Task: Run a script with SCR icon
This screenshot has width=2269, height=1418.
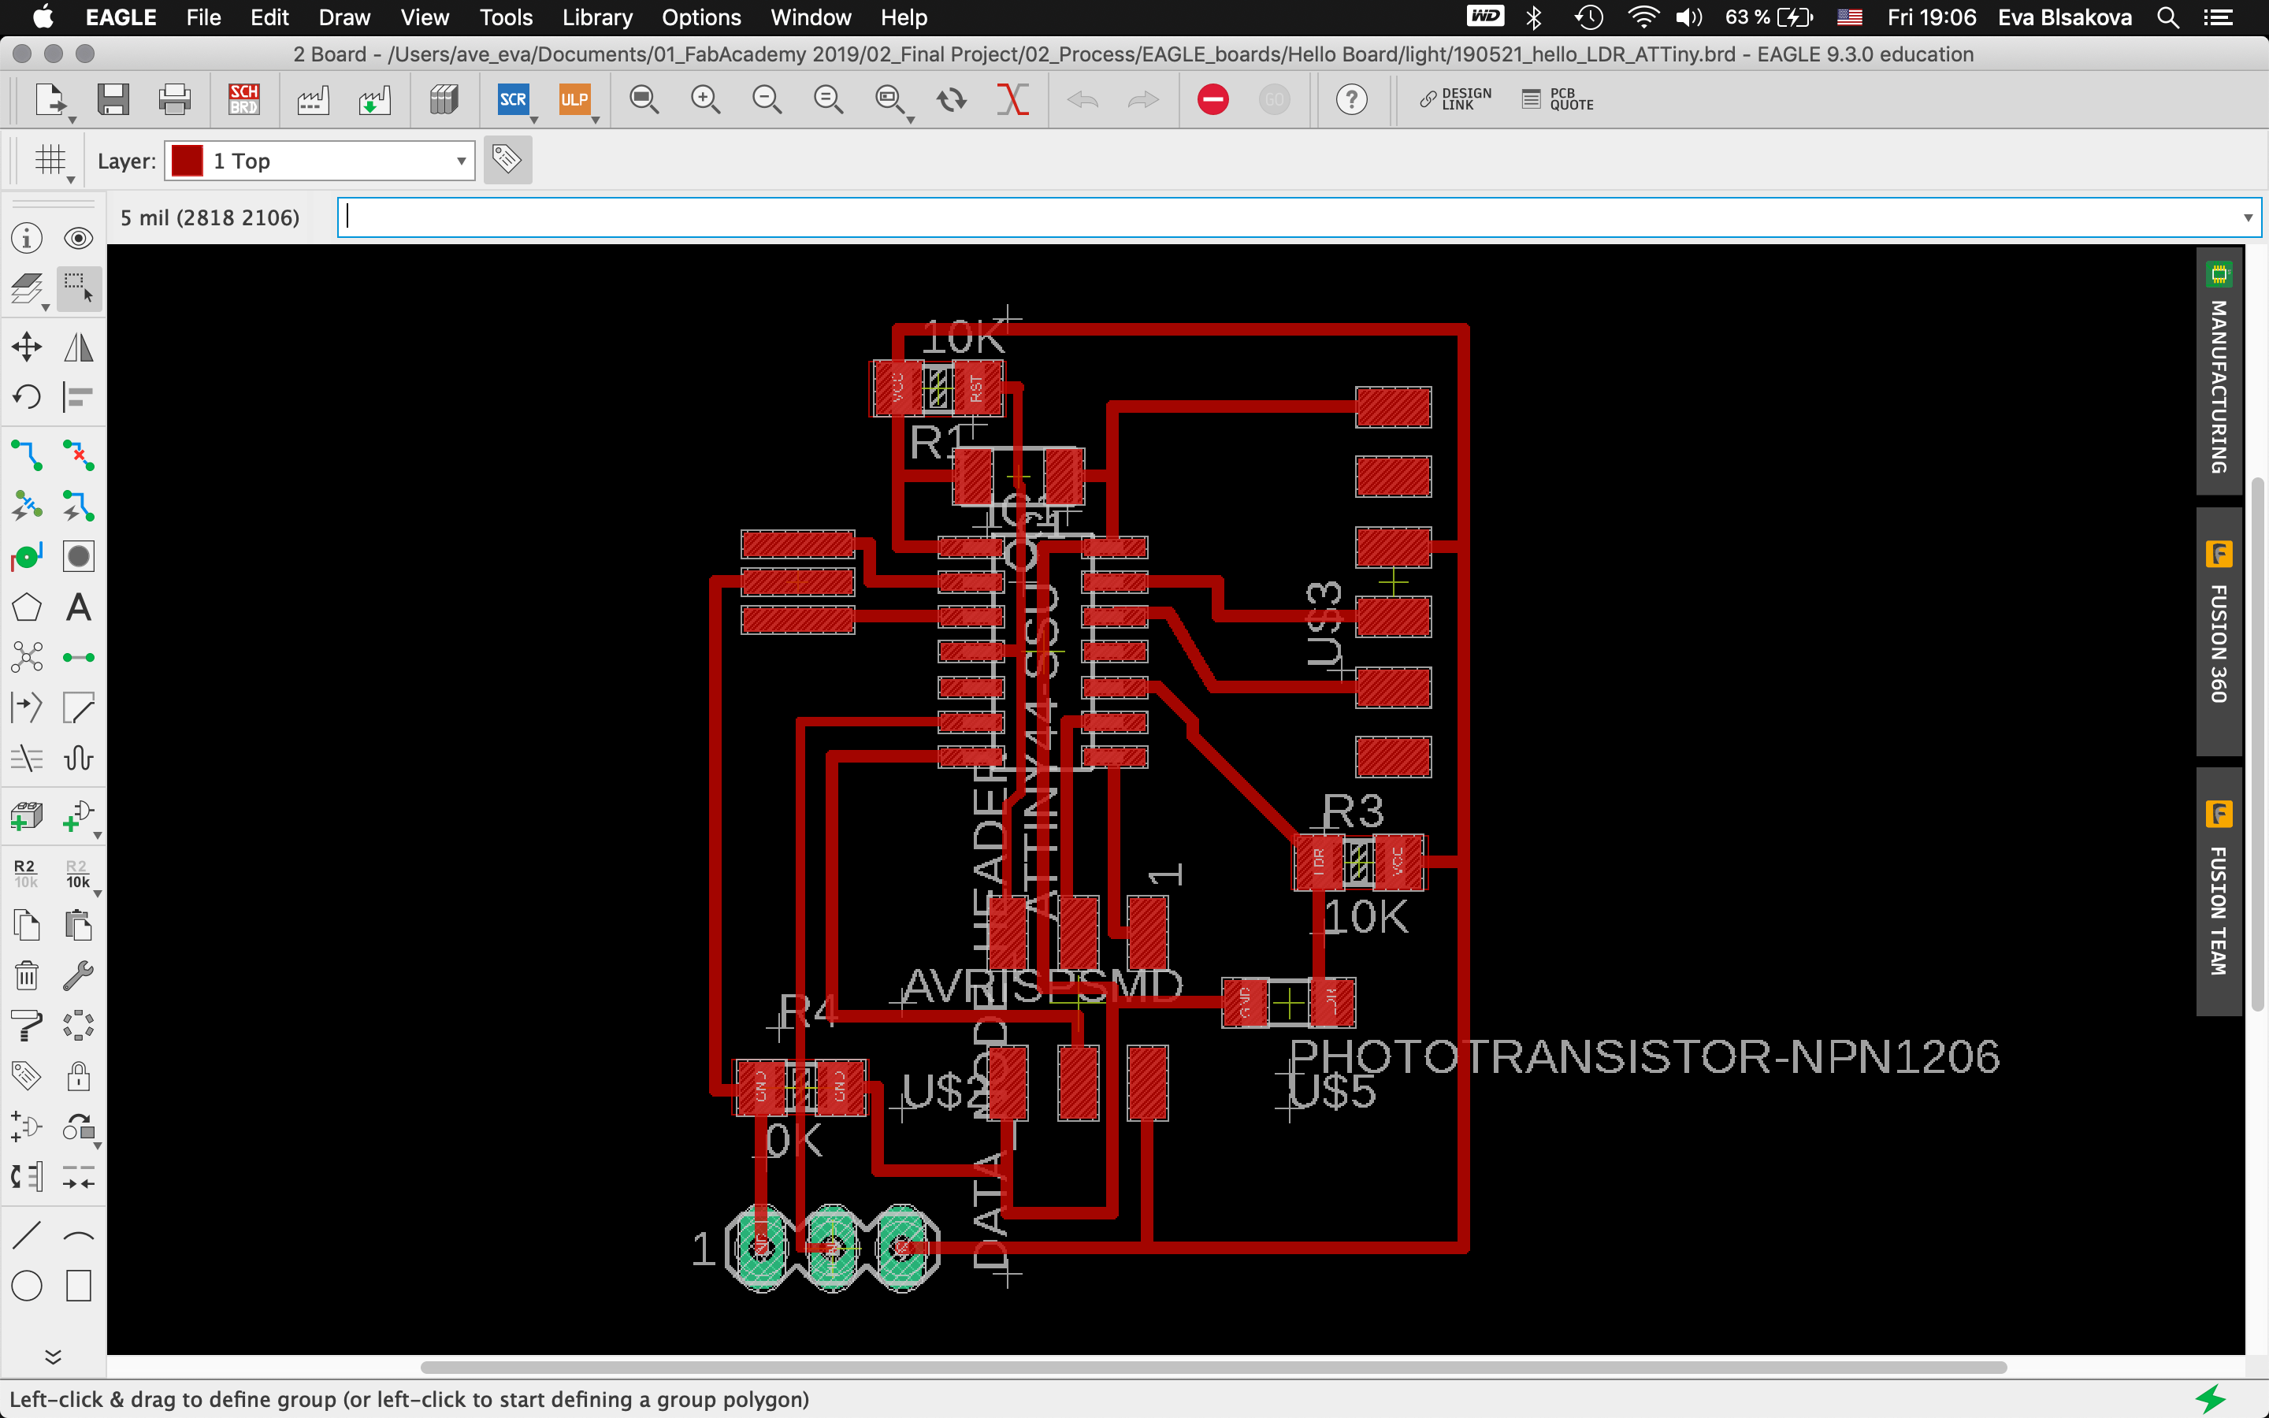Action: coord(513,99)
